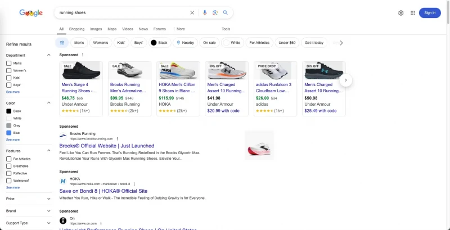This screenshot has height=230, width=450.
Task: Click the Sign in button
Action: click(x=430, y=13)
